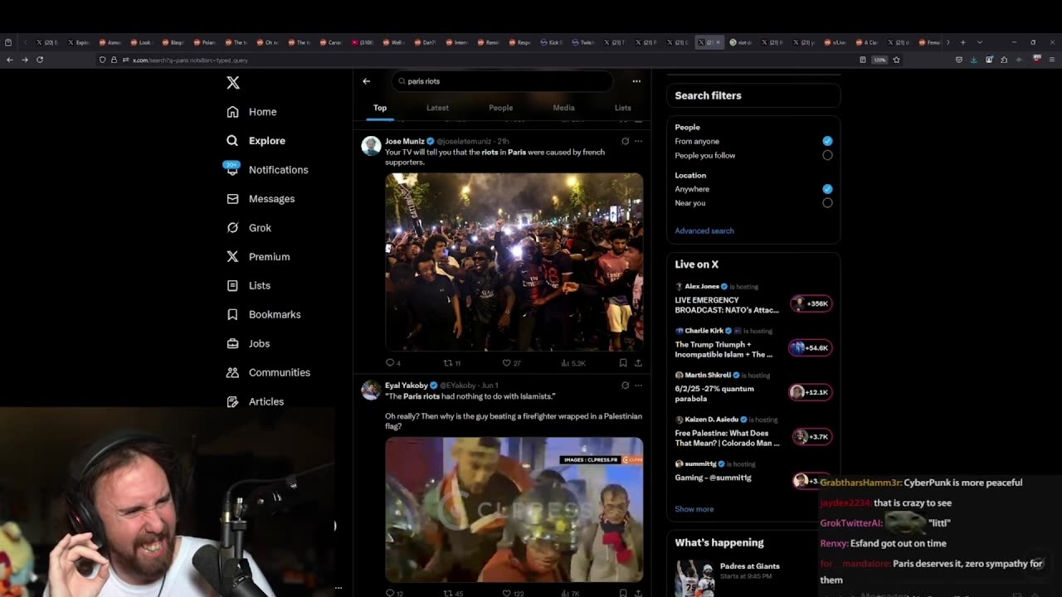Open Eyal Yakoby tweet more menu
Screen dimensions: 1062x597
[x=638, y=386]
